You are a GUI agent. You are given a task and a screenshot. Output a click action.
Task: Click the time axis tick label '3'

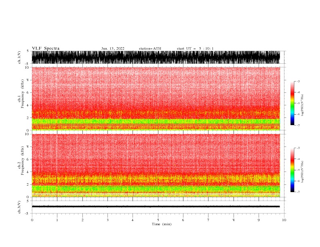pyautogui.click(x=107, y=220)
